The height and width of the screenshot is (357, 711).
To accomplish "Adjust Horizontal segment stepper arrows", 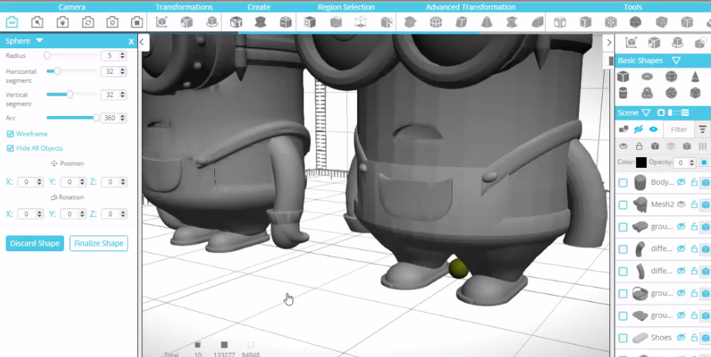I will [122, 71].
